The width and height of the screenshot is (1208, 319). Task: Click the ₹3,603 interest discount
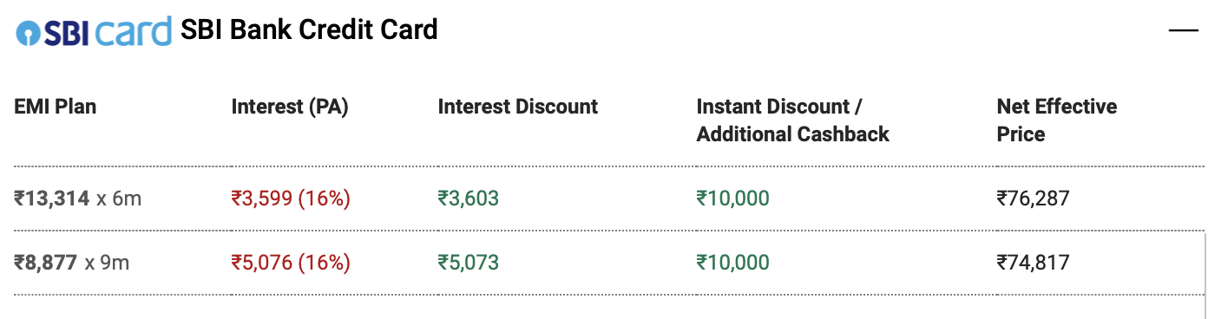pos(469,199)
